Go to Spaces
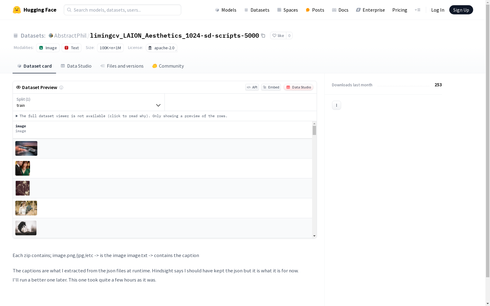This screenshot has height=306, width=490. click(288, 10)
